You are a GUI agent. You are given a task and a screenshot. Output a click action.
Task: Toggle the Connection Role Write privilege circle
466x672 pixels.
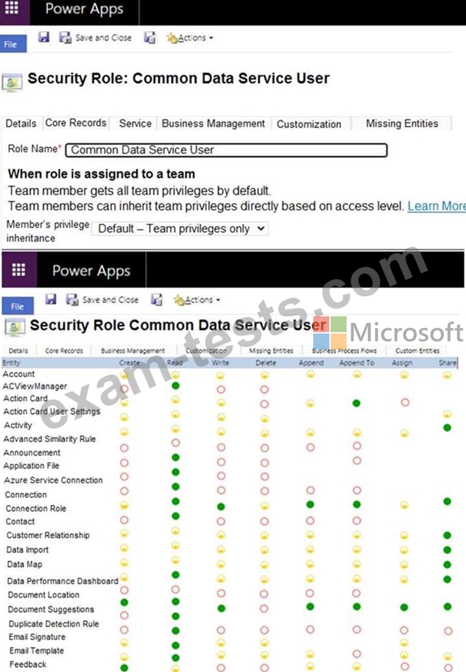tap(221, 506)
